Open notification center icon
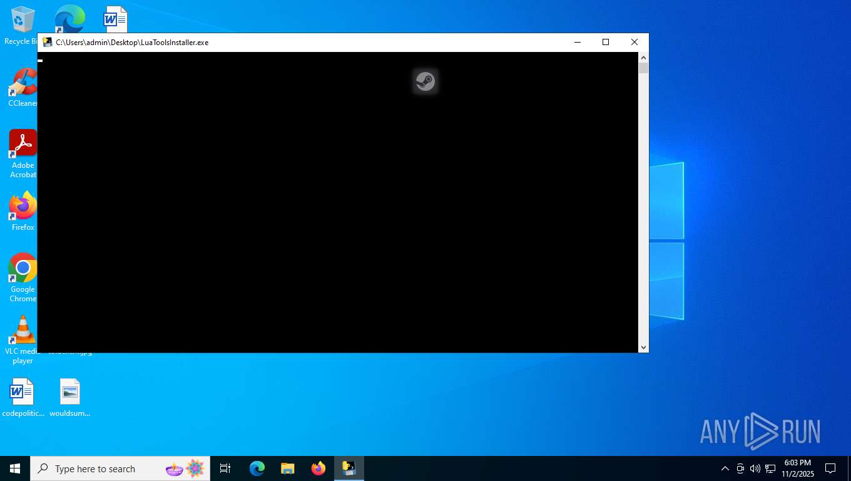This screenshot has height=481, width=851. [830, 468]
